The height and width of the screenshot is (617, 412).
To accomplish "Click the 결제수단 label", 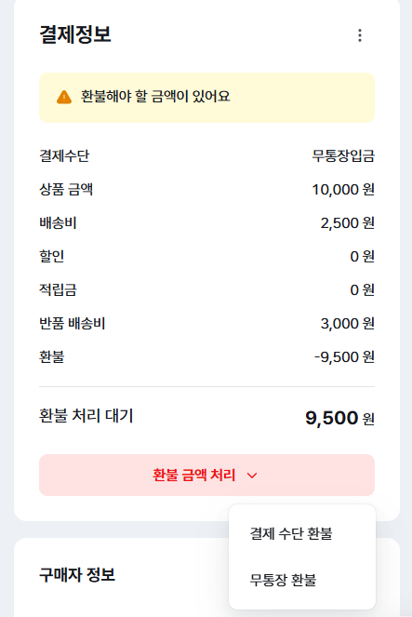I will (x=64, y=155).
